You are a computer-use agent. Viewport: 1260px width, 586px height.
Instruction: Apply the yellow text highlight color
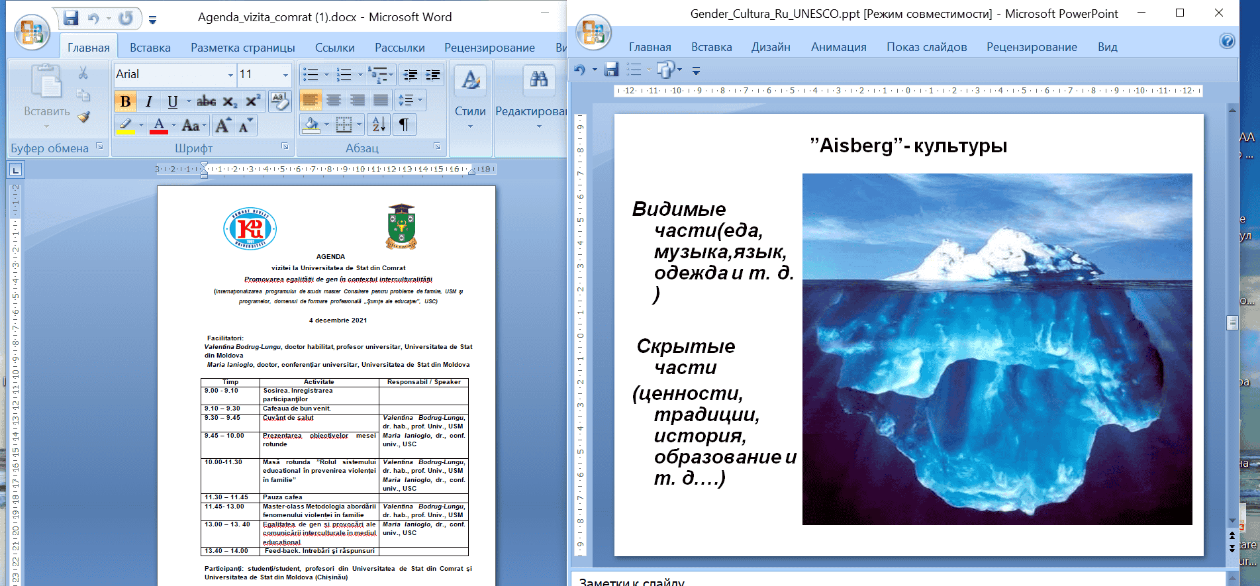tap(125, 125)
